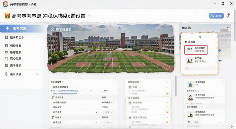Toggle the upper switch in settings panel
Screen dimensions: 236x129
pyautogui.click(x=107, y=112)
